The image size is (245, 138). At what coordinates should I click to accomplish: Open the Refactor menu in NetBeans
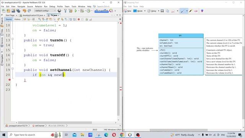point(39,7)
